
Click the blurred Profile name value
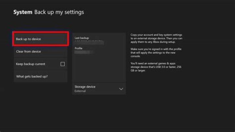click(x=84, y=52)
